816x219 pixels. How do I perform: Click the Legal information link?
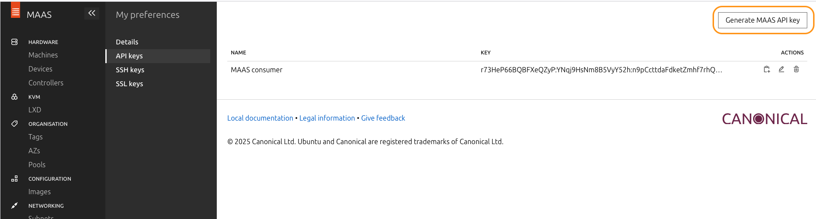pyautogui.click(x=327, y=118)
